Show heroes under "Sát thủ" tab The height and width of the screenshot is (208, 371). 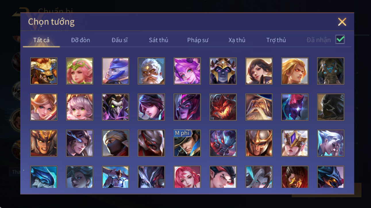pyautogui.click(x=158, y=40)
